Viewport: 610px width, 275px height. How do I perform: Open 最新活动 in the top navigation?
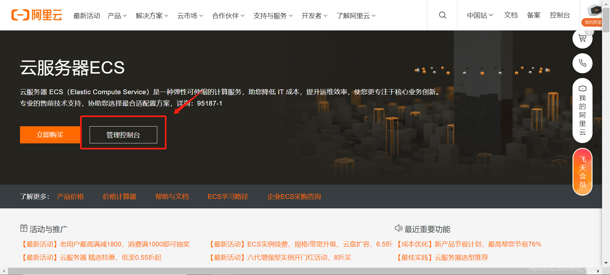87,16
